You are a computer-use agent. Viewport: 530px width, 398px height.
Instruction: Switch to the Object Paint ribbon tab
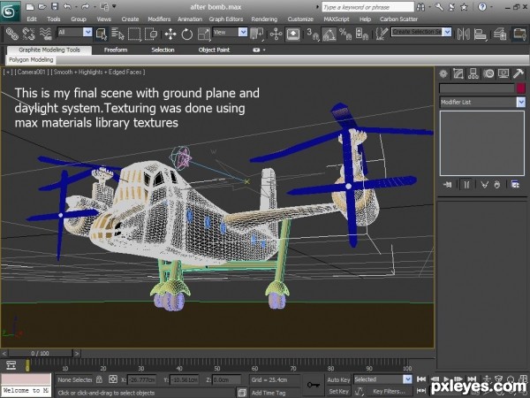pos(214,50)
